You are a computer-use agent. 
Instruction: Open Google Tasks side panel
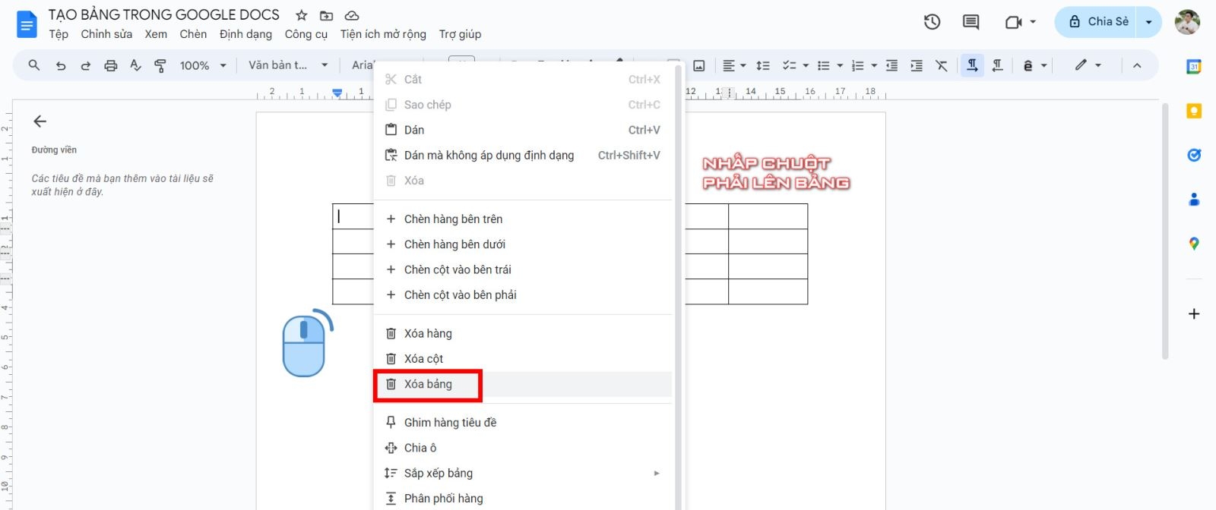(1194, 155)
